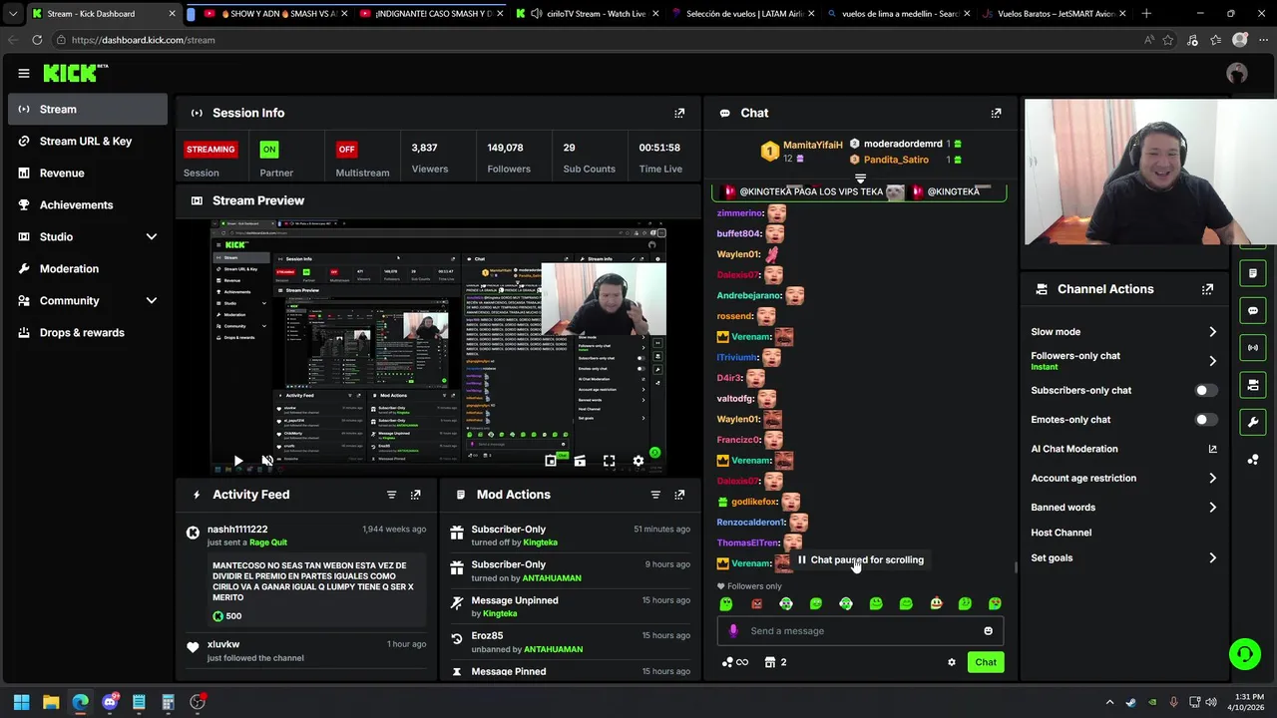Select Stream in the sidebar
1277x718 pixels.
click(88, 110)
